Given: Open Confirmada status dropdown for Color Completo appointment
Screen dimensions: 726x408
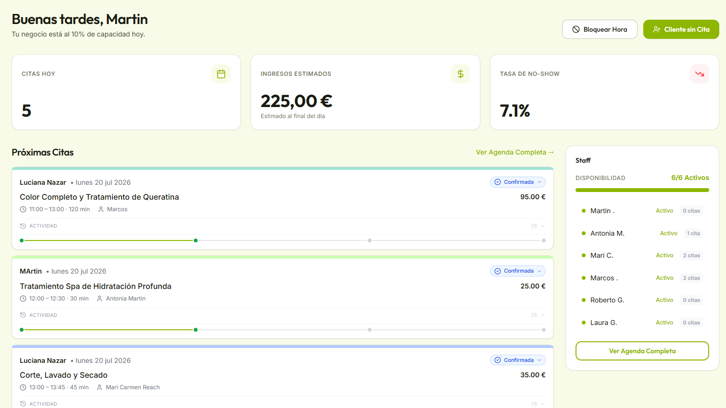Looking at the screenshot, I should coord(518,182).
